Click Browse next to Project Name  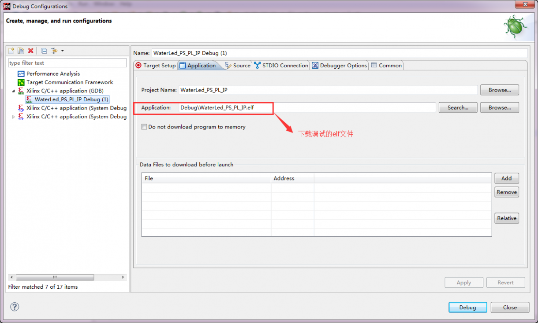500,90
